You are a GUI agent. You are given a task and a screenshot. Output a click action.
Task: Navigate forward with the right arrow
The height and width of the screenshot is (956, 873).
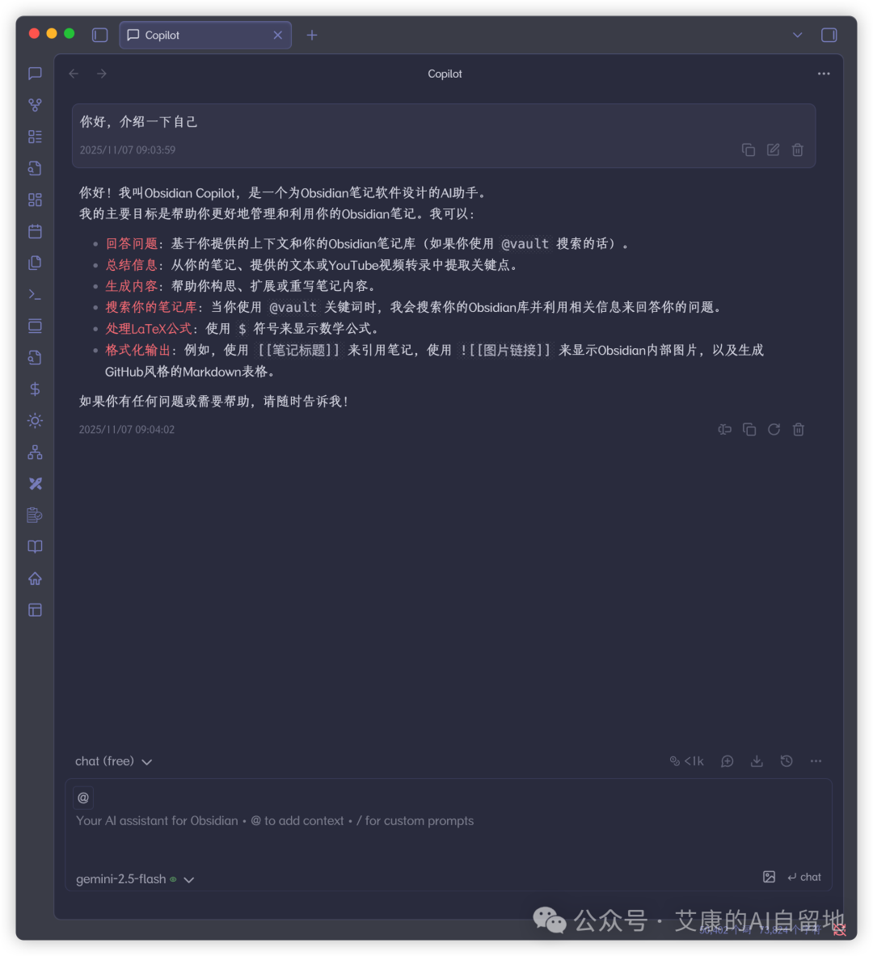[x=101, y=74]
